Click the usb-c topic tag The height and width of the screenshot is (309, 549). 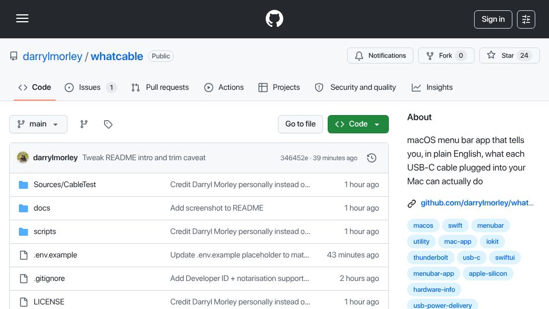(x=471, y=257)
